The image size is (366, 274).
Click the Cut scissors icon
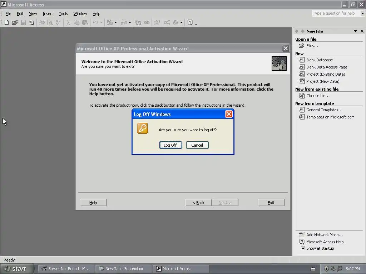coord(68,22)
